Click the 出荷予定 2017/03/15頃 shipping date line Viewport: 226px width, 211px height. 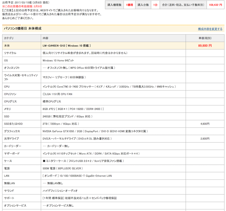tap(26, 3)
